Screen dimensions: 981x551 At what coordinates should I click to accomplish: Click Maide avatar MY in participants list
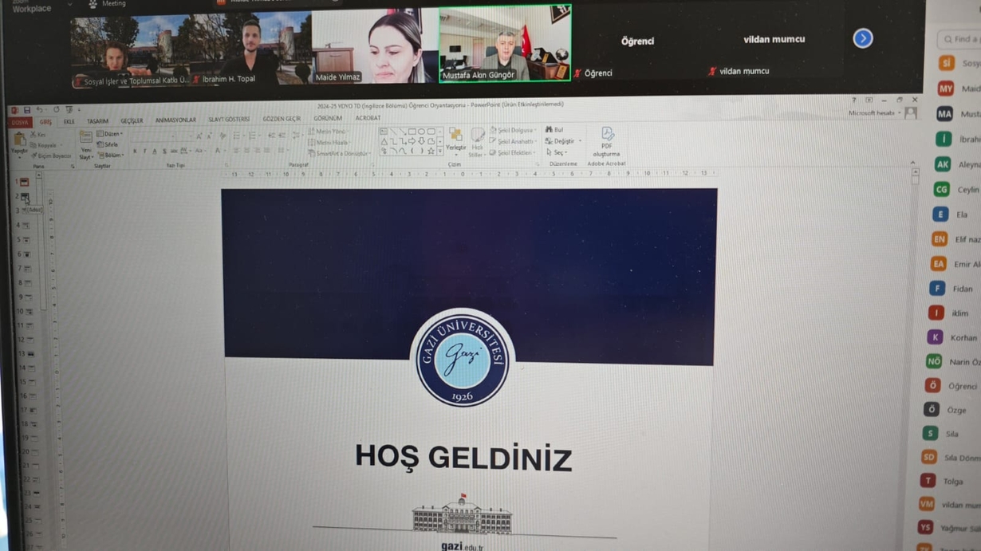[946, 89]
